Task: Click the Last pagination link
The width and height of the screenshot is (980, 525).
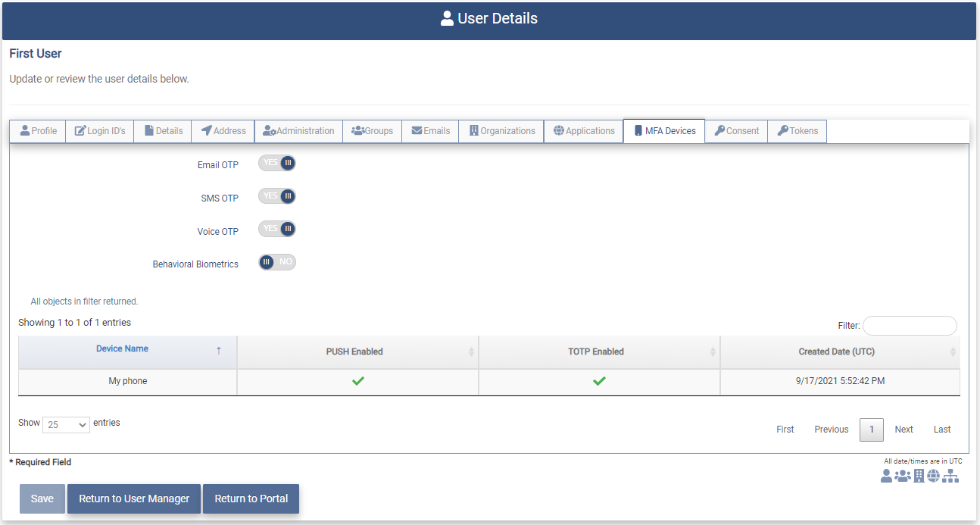Action: (942, 430)
